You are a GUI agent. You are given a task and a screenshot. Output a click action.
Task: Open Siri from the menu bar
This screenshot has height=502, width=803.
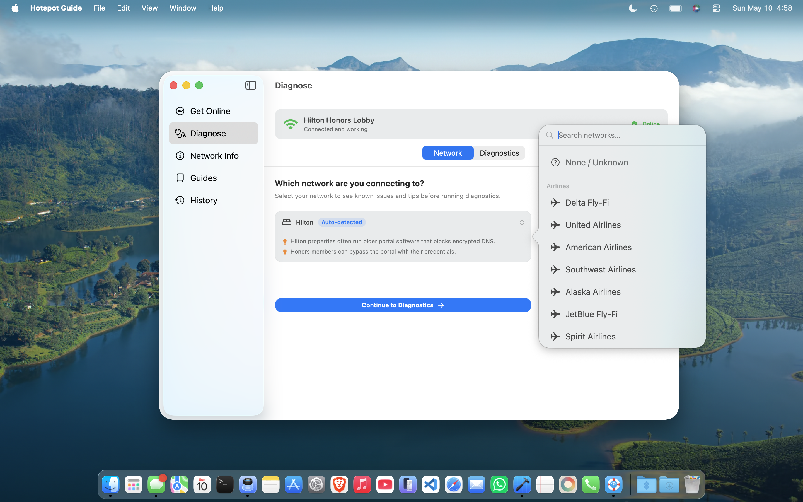click(696, 8)
